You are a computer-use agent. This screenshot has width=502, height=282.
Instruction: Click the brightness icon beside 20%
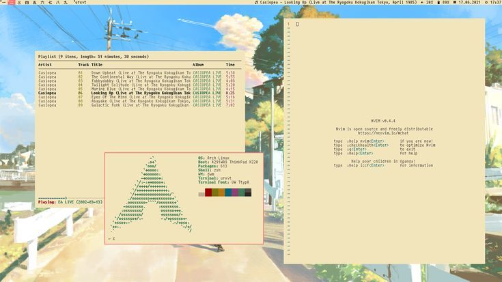(x=421, y=2)
